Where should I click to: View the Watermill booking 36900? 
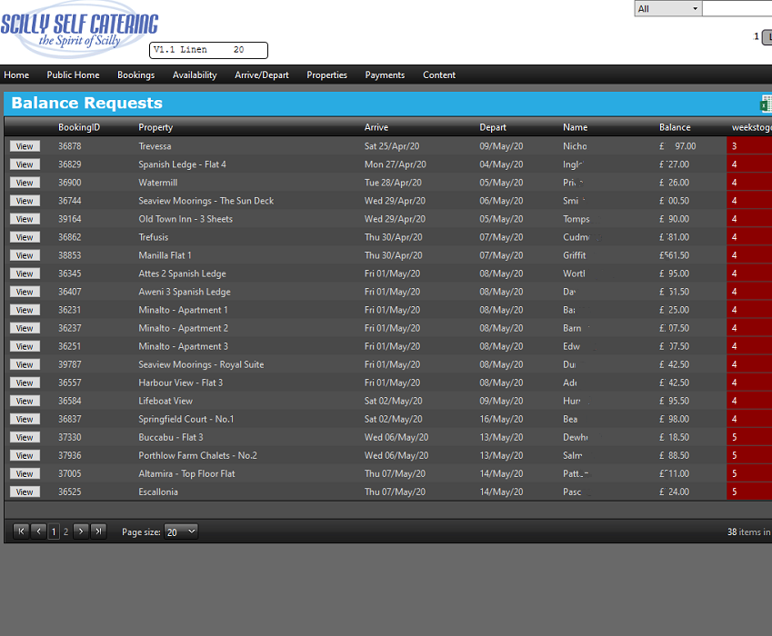click(x=25, y=183)
